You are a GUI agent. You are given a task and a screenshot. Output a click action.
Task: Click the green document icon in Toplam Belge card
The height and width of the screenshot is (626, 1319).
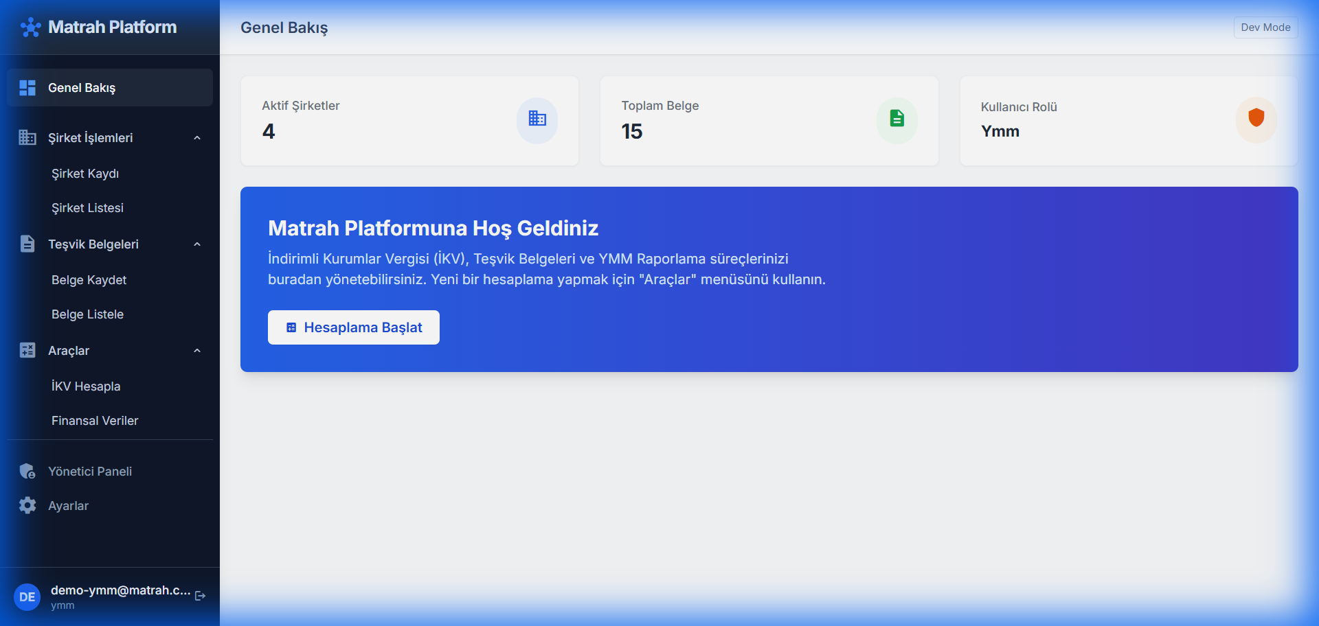pos(897,119)
